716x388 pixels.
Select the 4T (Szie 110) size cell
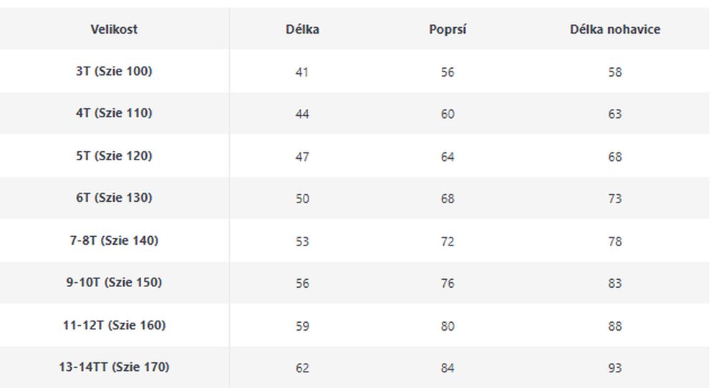[114, 112]
